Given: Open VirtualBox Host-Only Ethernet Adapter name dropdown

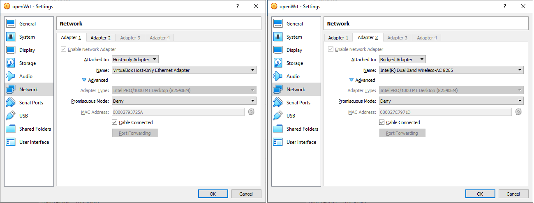Looking at the screenshot, I should click(x=184, y=70).
